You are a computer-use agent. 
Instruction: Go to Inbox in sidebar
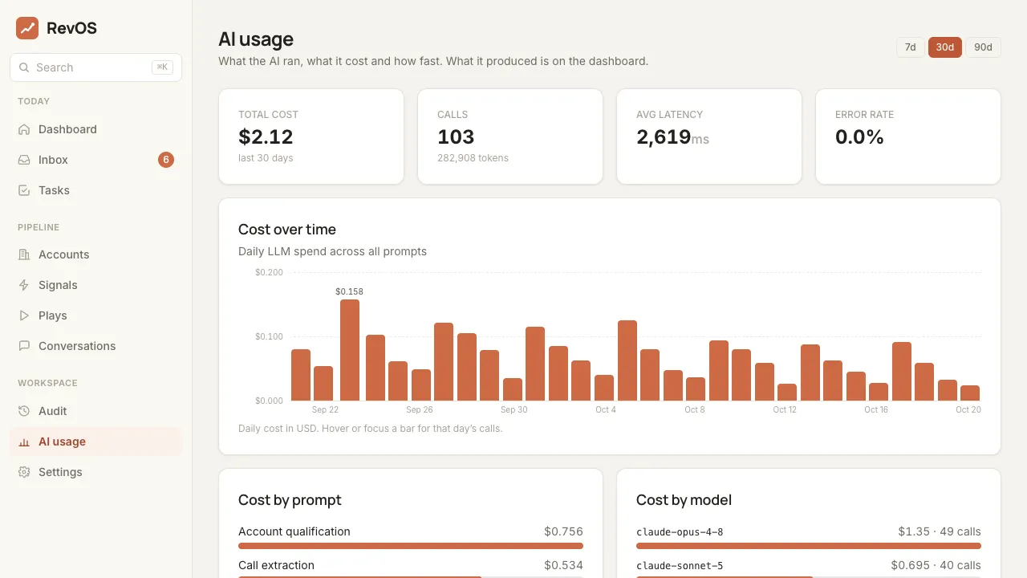point(96,160)
